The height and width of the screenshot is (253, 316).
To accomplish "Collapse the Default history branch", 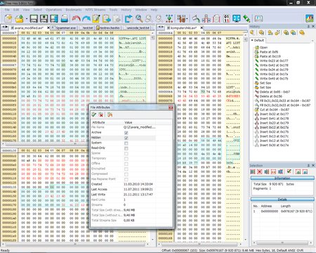I will 252,40.
